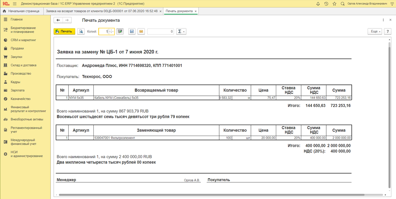Click the yellow Печать button
This screenshot has height=199, width=396.
tap(64, 31)
